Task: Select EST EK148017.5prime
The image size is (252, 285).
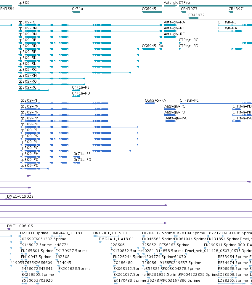Action: [20, 248]
